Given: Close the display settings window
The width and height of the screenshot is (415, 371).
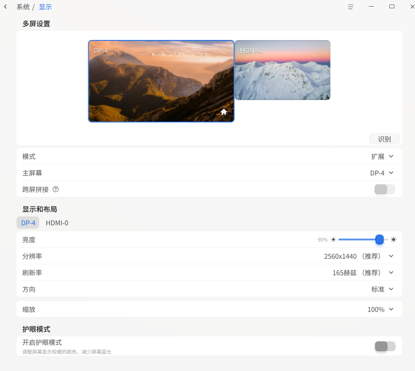Looking at the screenshot, I should pyautogui.click(x=412, y=7).
